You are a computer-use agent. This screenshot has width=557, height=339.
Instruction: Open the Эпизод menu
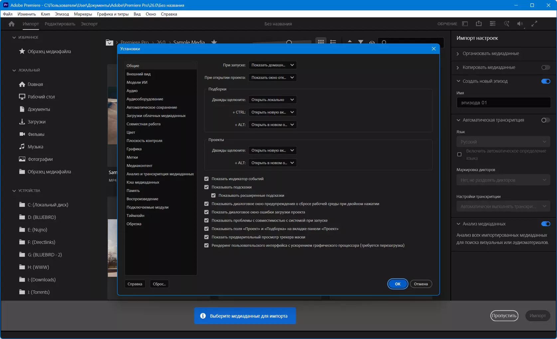pyautogui.click(x=62, y=14)
